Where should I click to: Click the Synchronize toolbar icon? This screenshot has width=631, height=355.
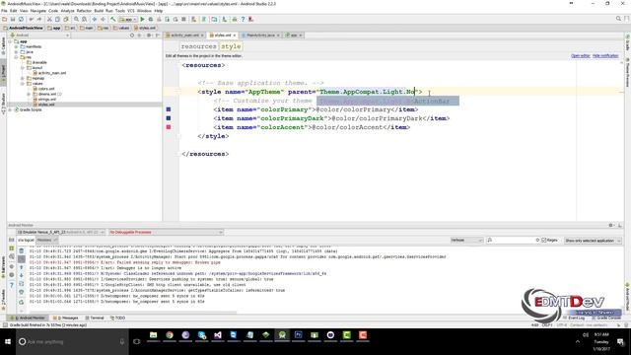[x=21, y=20]
